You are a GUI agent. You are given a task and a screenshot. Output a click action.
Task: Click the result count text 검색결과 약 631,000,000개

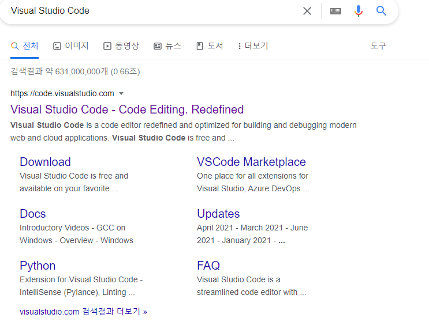click(59, 71)
